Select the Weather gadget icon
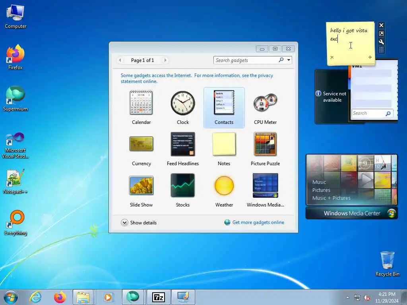Screen dimensions: 407x305 (224, 185)
